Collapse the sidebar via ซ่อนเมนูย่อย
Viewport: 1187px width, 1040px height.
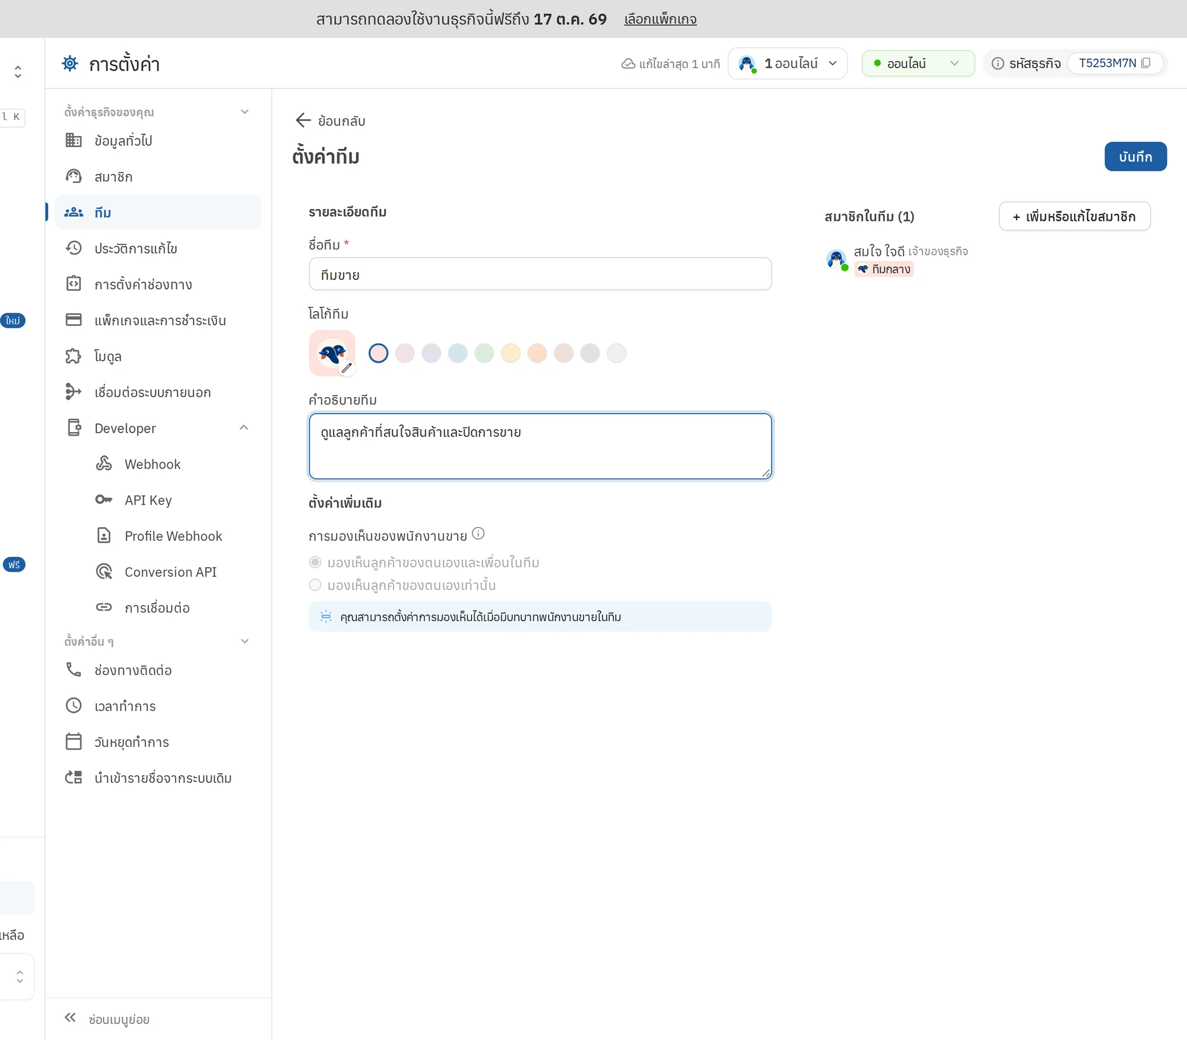pos(107,1019)
